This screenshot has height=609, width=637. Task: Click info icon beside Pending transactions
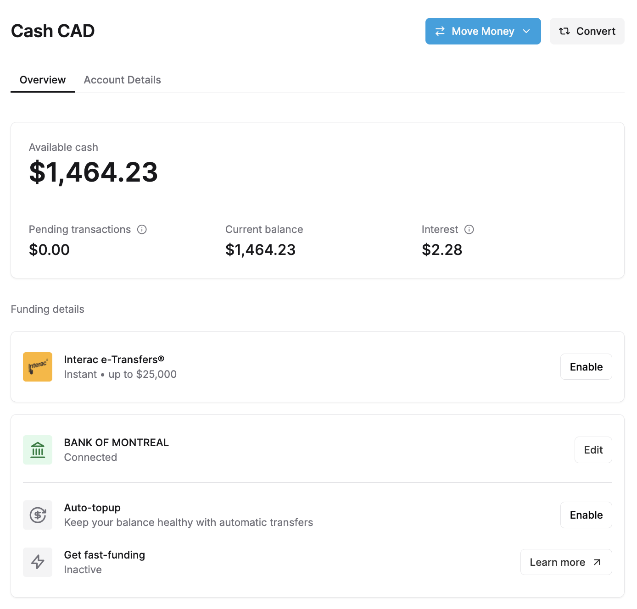[142, 229]
